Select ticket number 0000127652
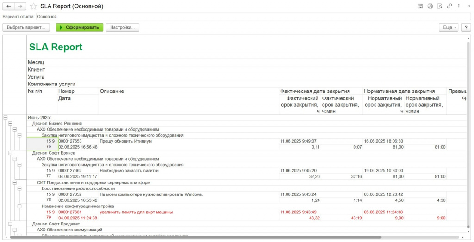Viewport: 474px width, 242px height. coord(70,194)
